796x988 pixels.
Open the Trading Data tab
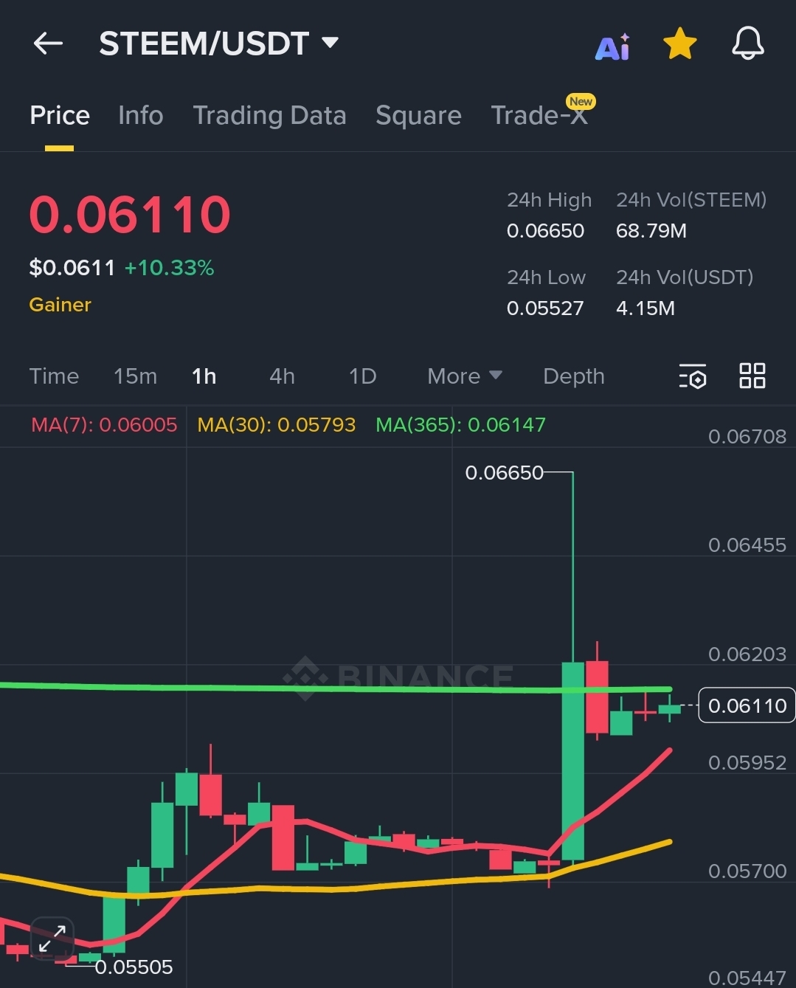pos(269,115)
